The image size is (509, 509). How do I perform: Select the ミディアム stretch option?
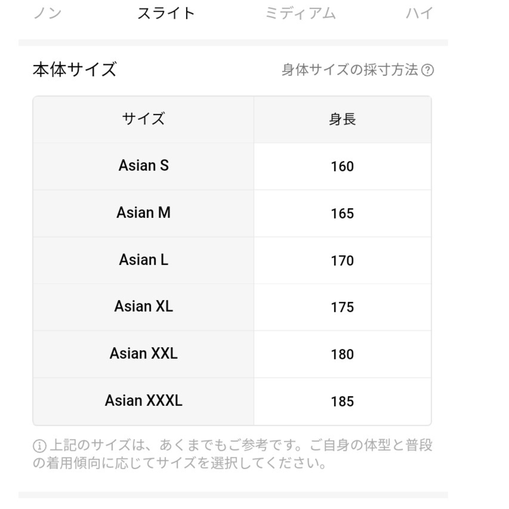[300, 14]
